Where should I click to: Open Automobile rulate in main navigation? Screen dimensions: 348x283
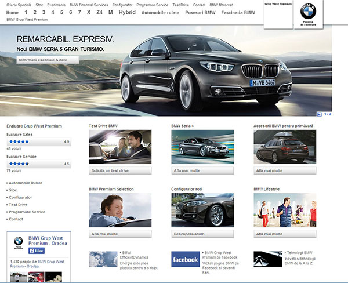(160, 13)
